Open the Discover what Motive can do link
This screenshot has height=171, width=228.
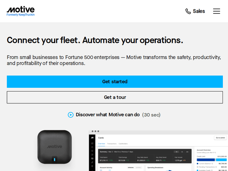108,115
